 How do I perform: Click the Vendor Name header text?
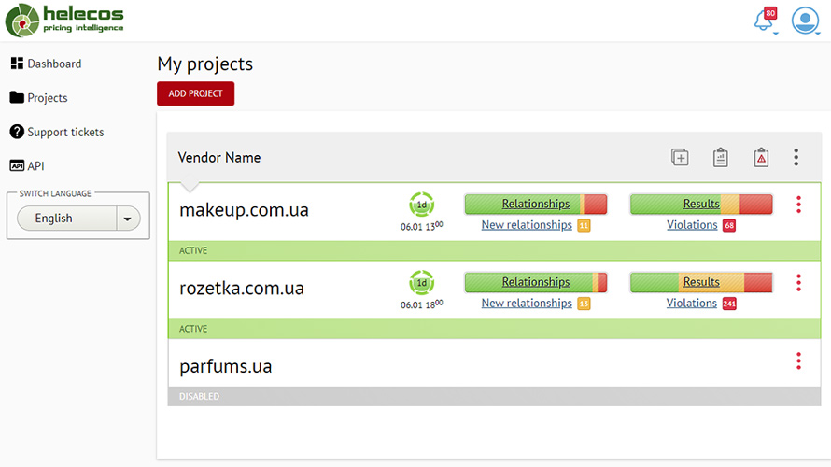coord(218,158)
